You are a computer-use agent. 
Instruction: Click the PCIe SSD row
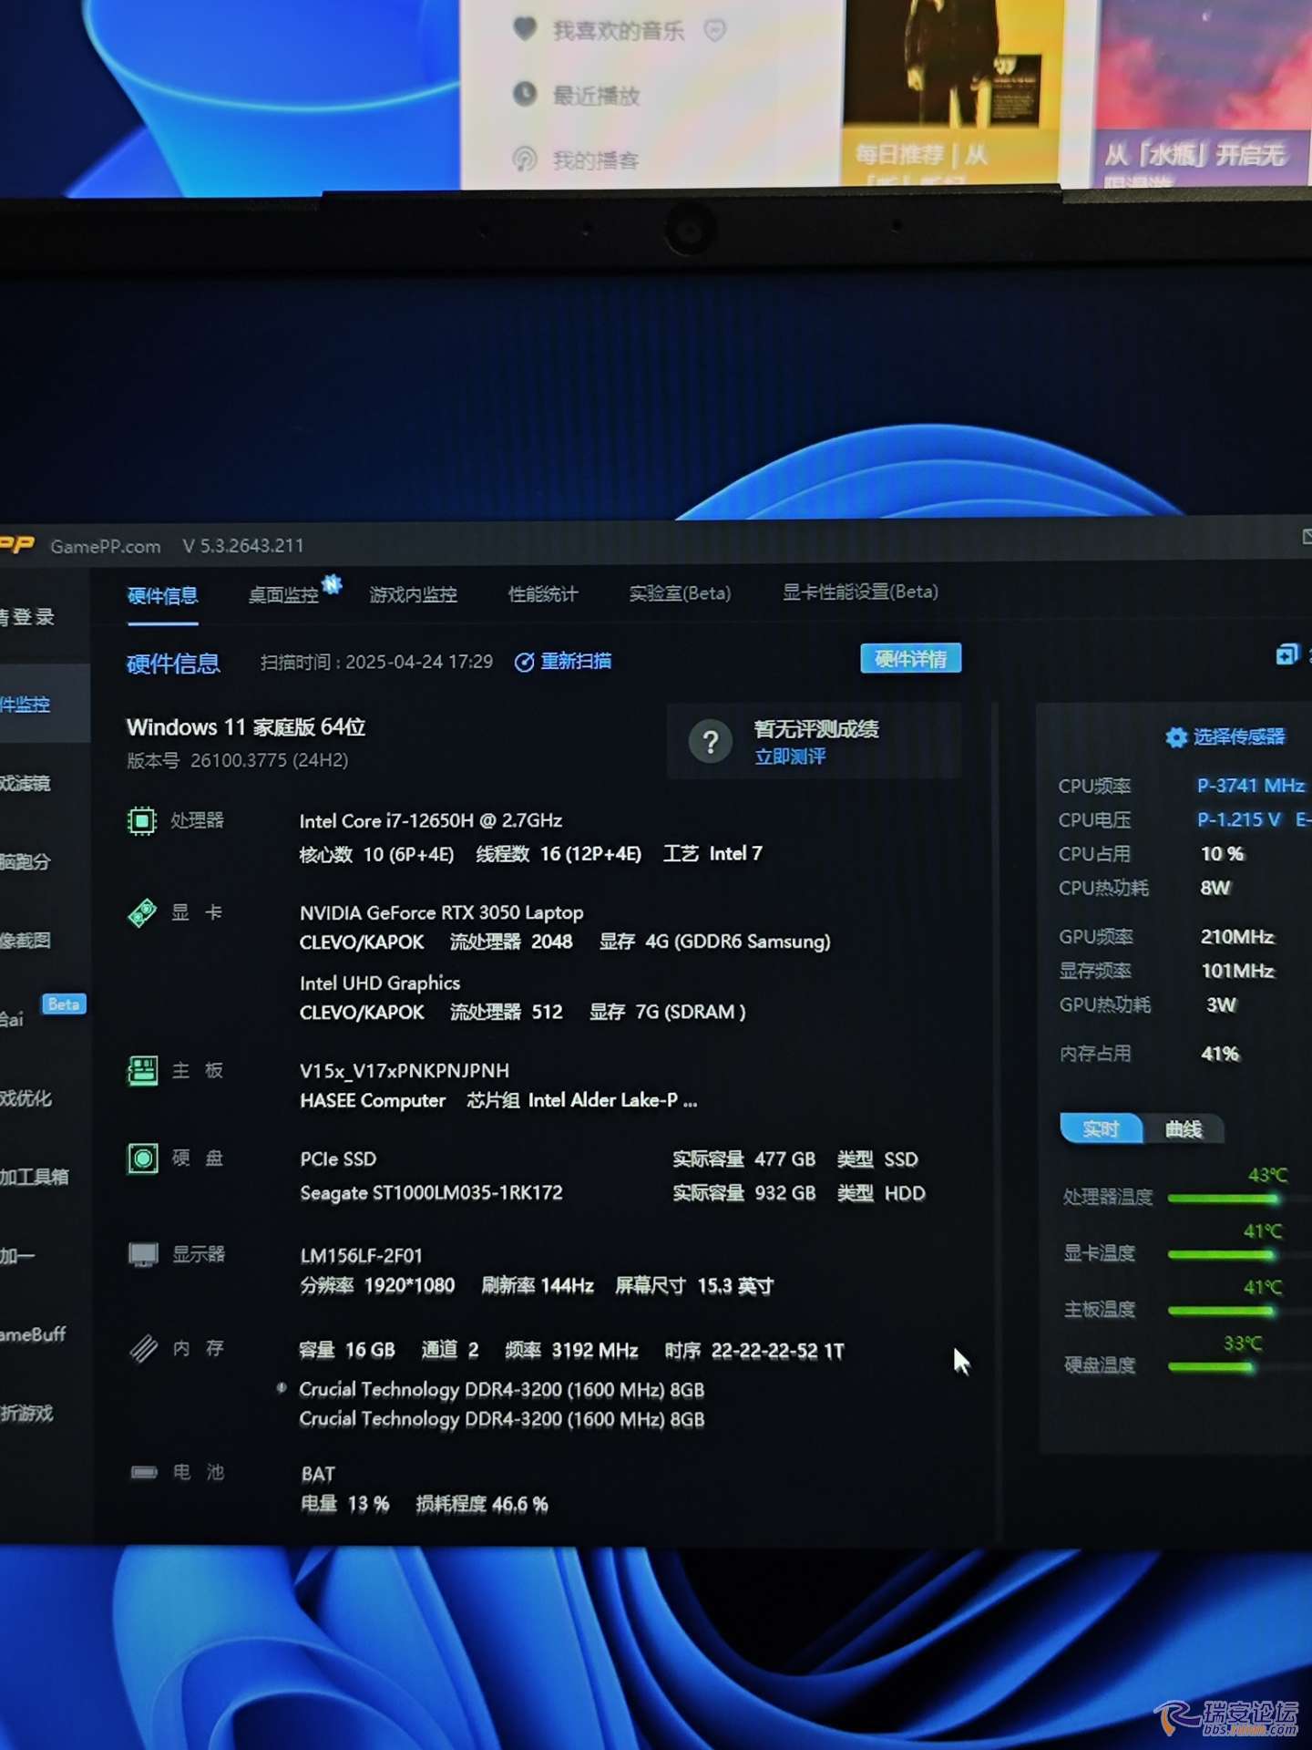609,1159
